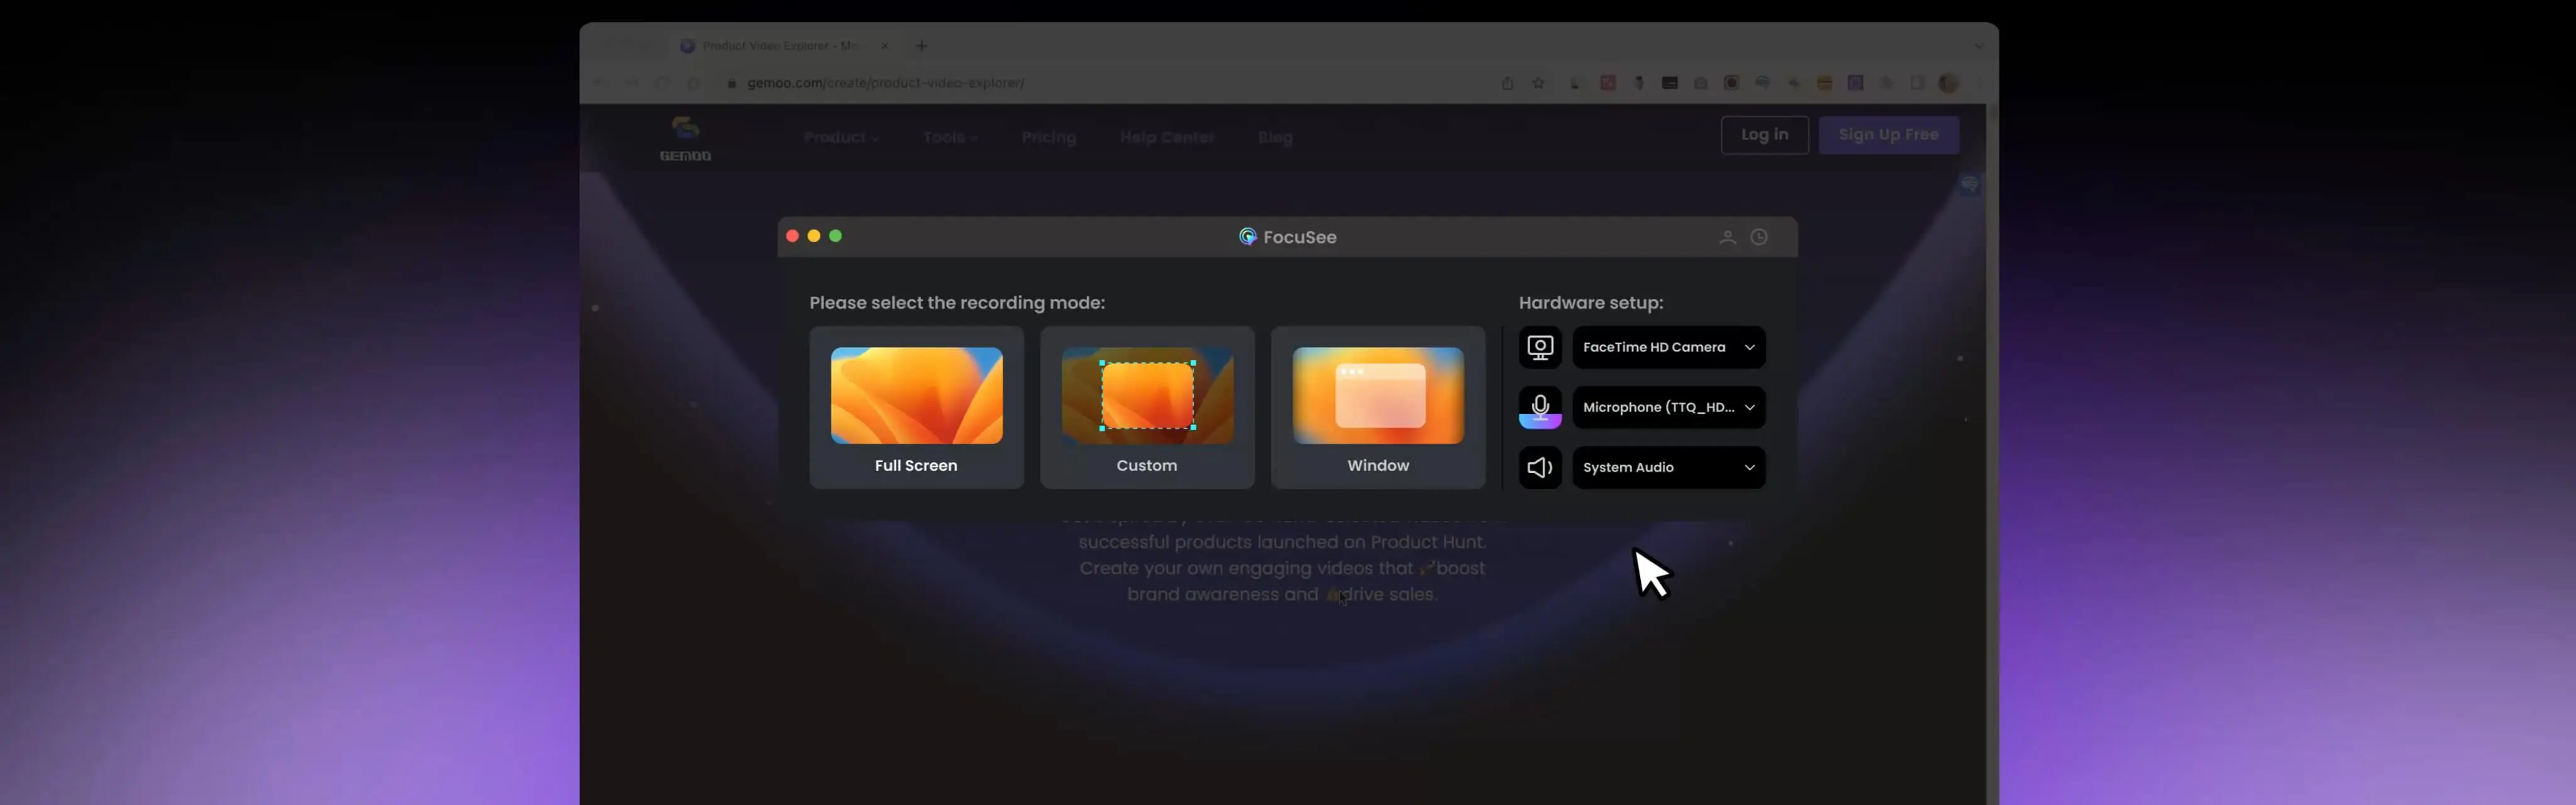Screen dimensions: 2576x805
Task: Click the chat bubble icon on Gemoo page
Action: click(1969, 184)
